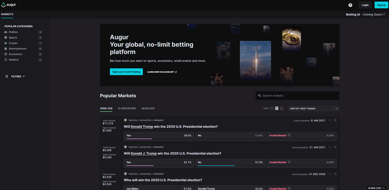
Task: Click "$11,218" total volume value
Action: pyautogui.click(x=108, y=123)
